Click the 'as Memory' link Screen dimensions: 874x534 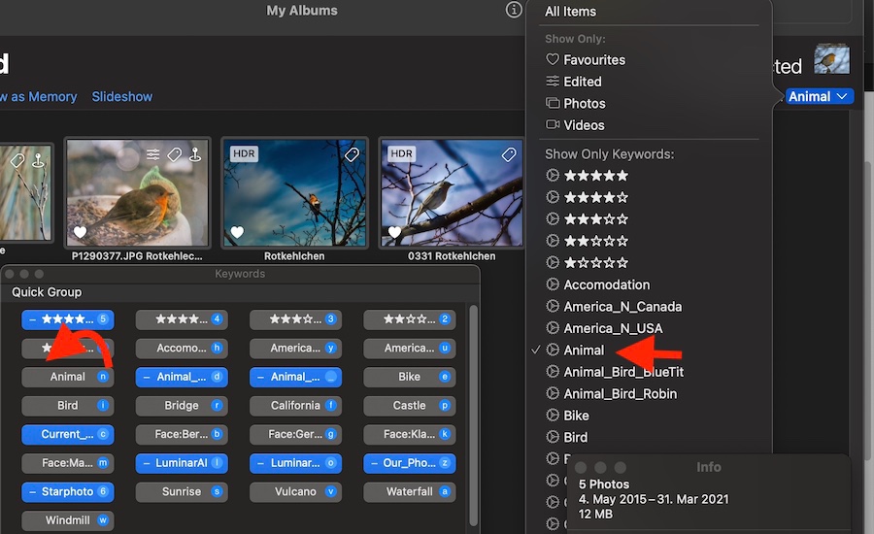44,96
